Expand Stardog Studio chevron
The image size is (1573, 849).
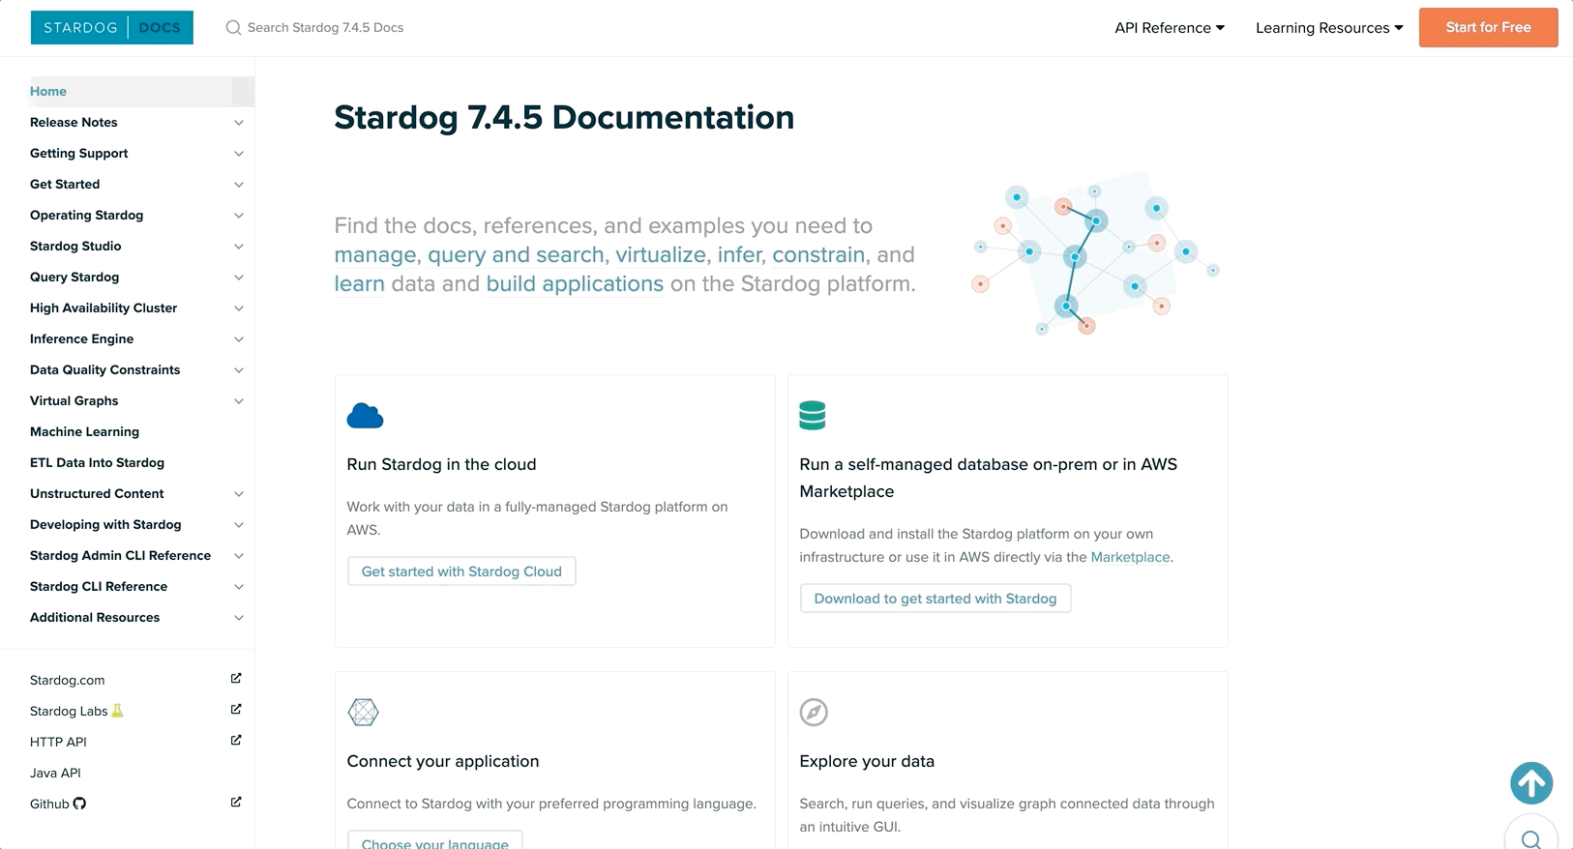(239, 247)
